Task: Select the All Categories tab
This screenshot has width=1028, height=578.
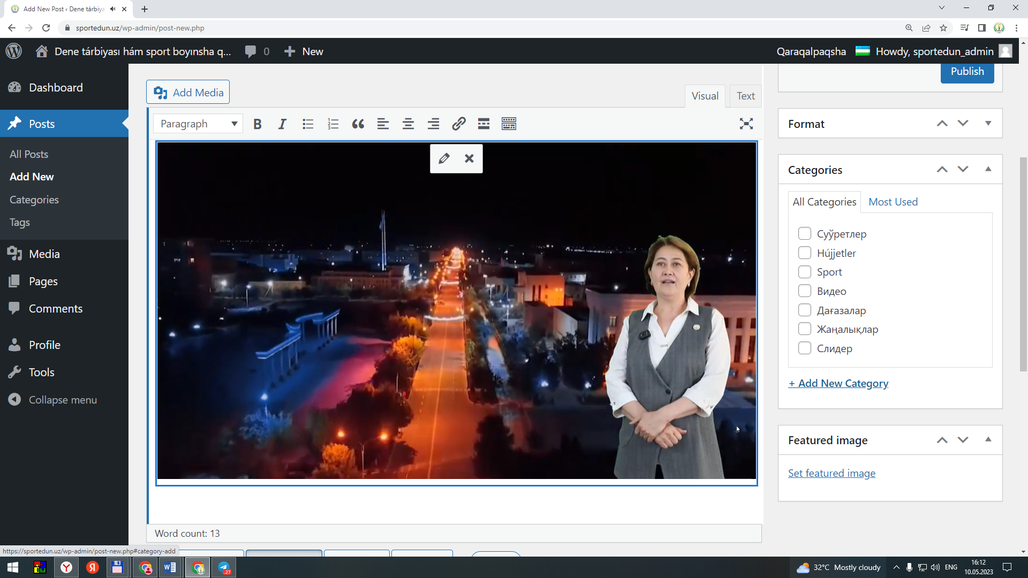Action: [x=825, y=202]
